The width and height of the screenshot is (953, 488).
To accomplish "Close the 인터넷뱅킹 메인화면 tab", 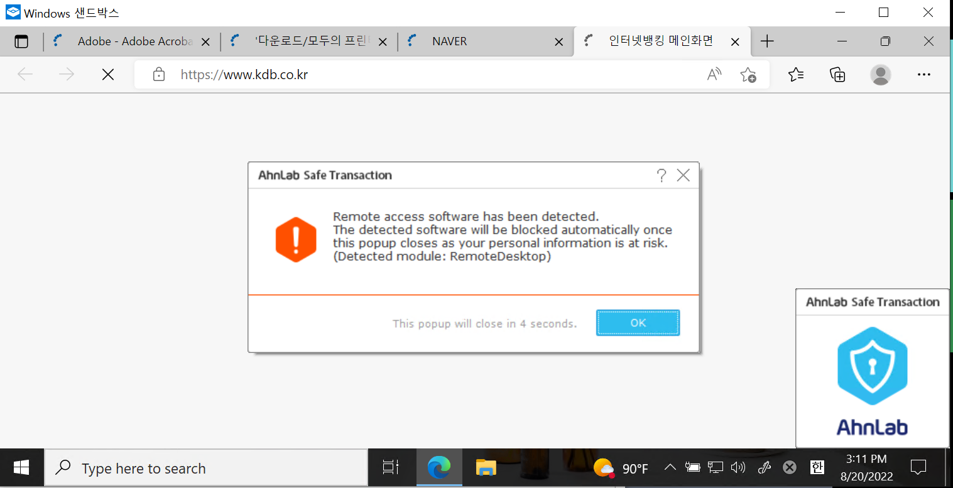I will tap(735, 42).
